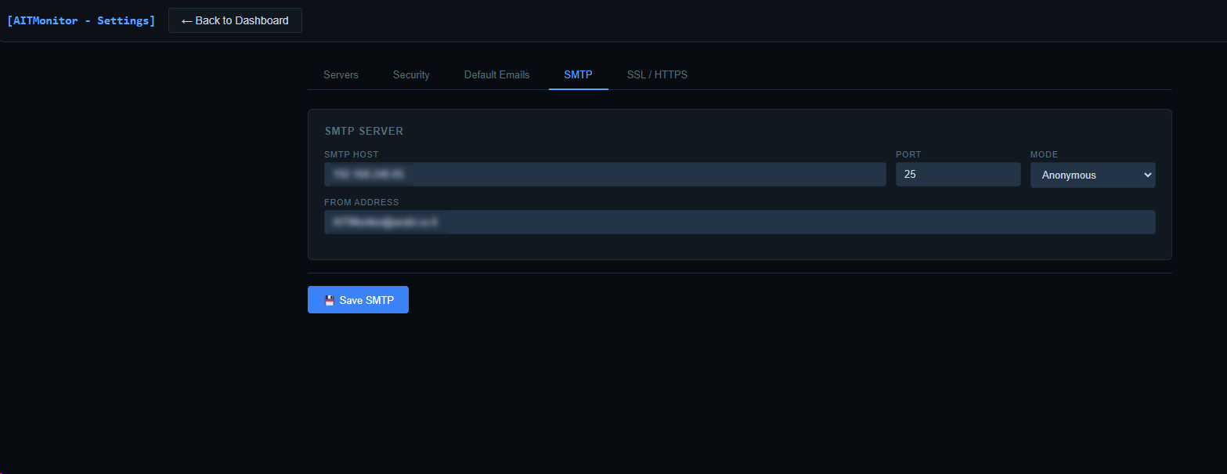The width and height of the screenshot is (1227, 474).
Task: Switch to the Security tab
Action: [411, 75]
